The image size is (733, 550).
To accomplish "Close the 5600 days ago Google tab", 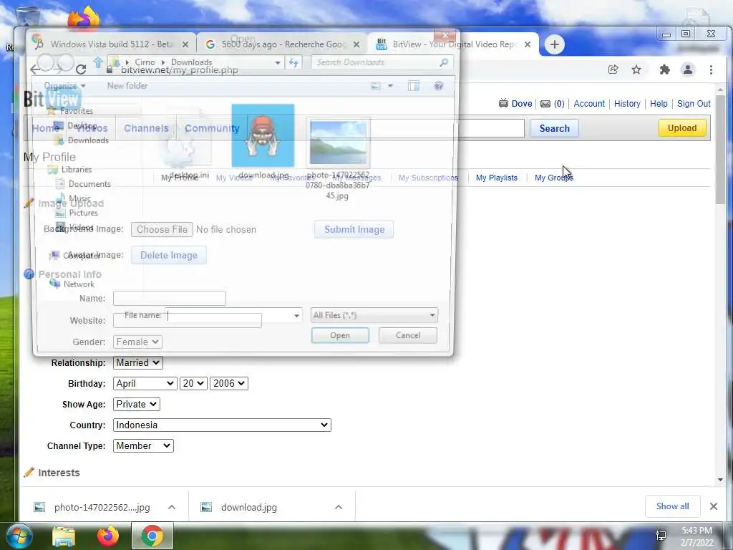I will coord(356,44).
